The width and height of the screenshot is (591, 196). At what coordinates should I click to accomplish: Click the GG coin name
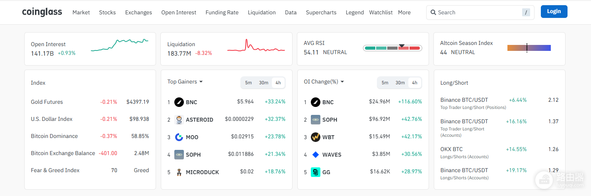click(x=326, y=172)
